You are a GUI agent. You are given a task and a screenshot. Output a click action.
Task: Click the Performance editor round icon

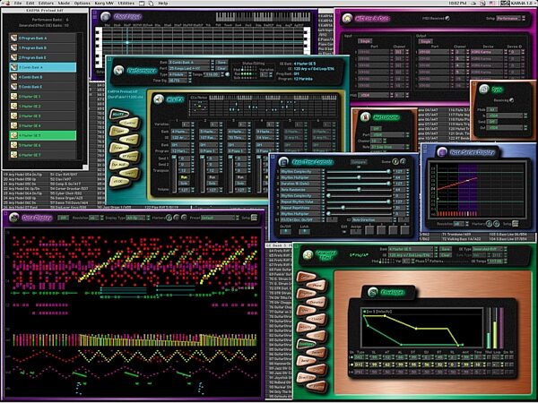point(118,70)
